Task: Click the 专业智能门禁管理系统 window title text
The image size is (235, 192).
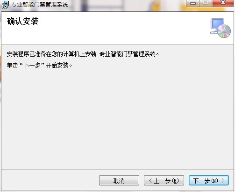Action: pyautogui.click(x=40, y=5)
